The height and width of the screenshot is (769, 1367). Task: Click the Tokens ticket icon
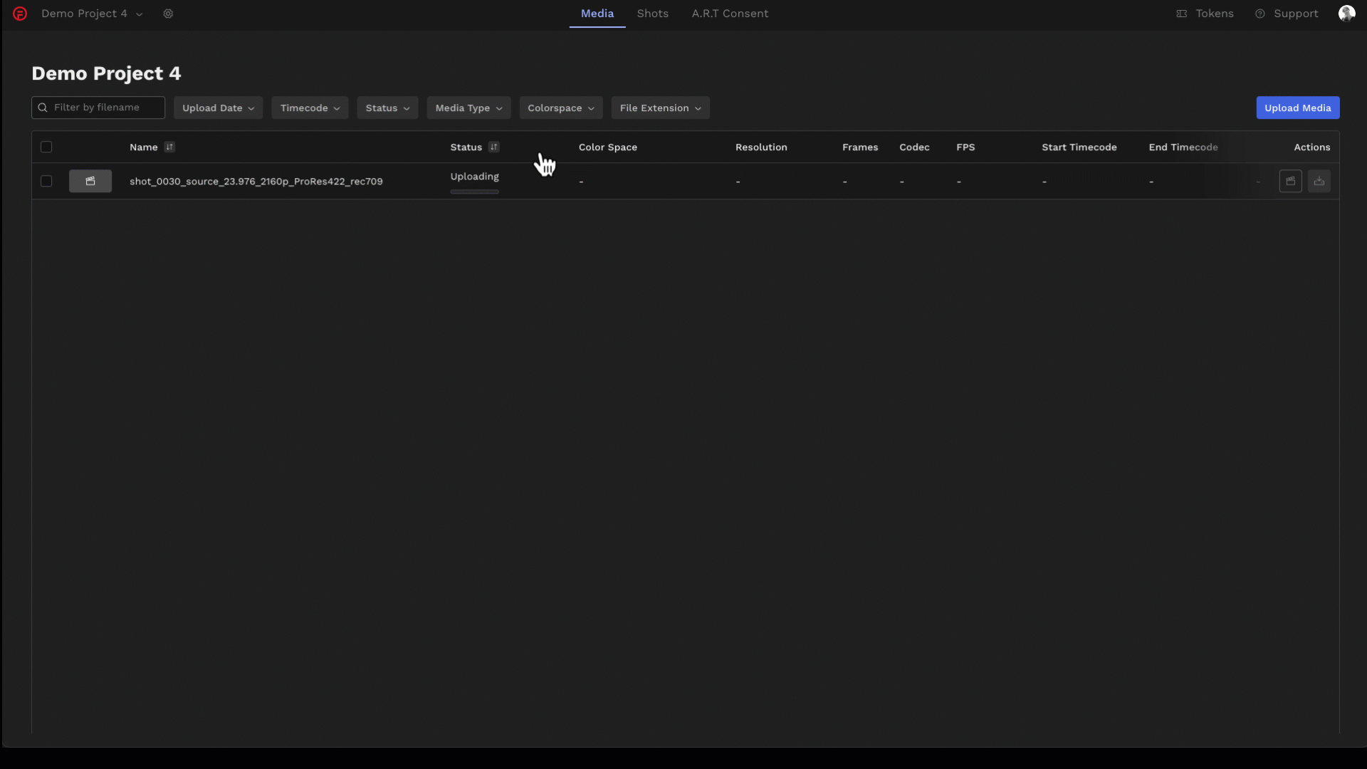[1182, 14]
